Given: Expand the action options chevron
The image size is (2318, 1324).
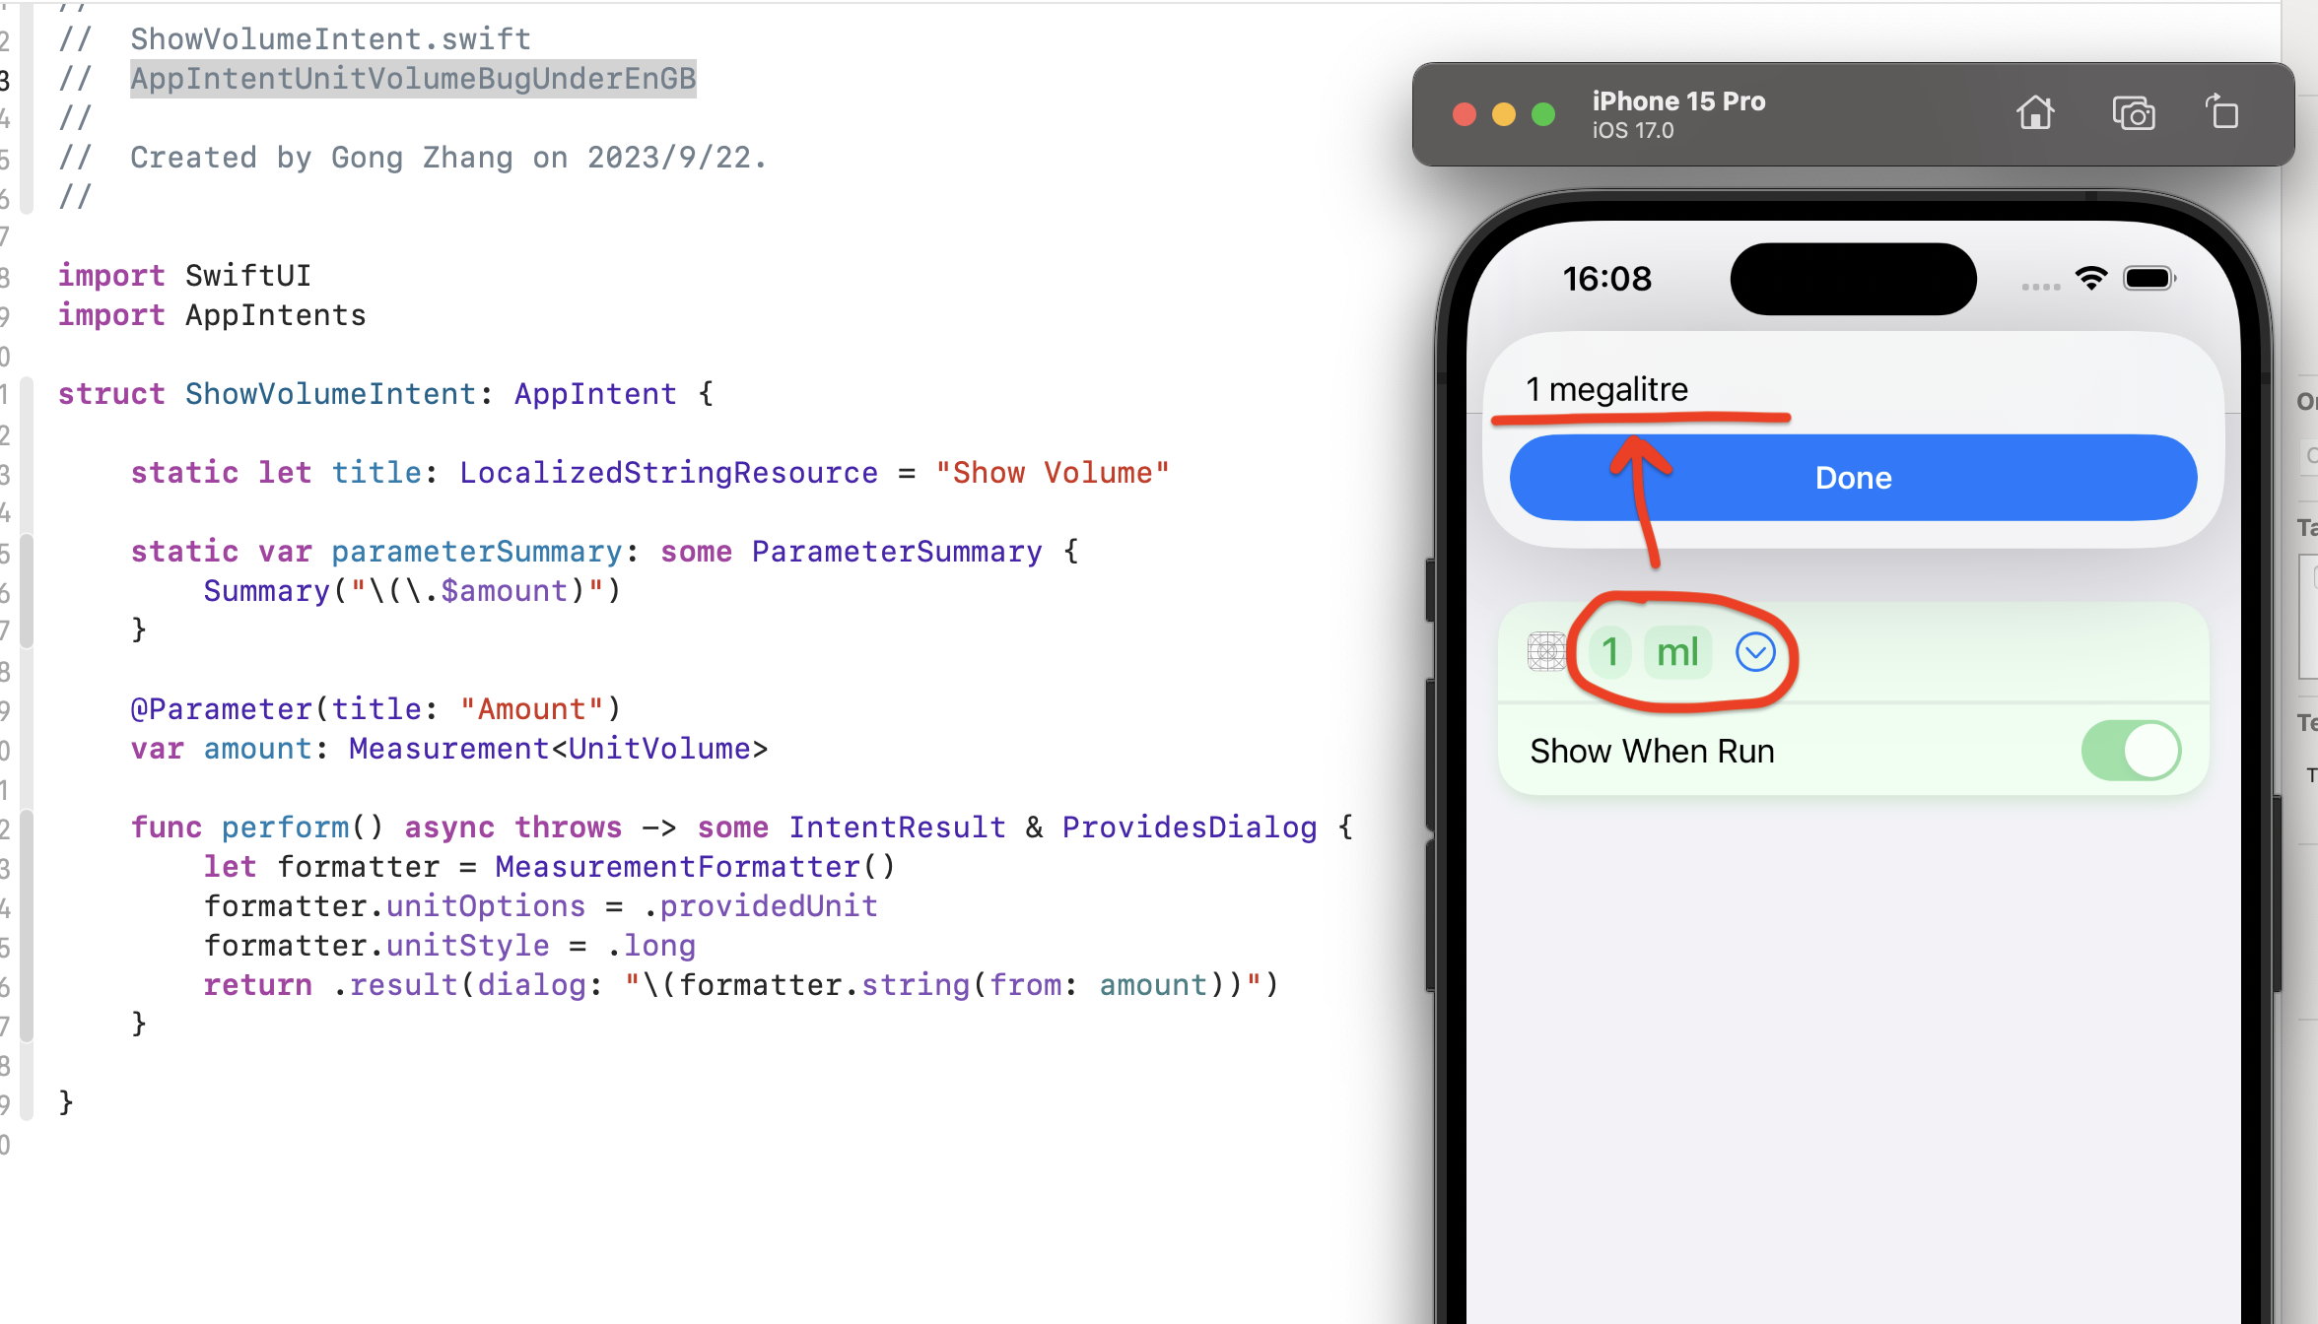Looking at the screenshot, I should point(1755,652).
